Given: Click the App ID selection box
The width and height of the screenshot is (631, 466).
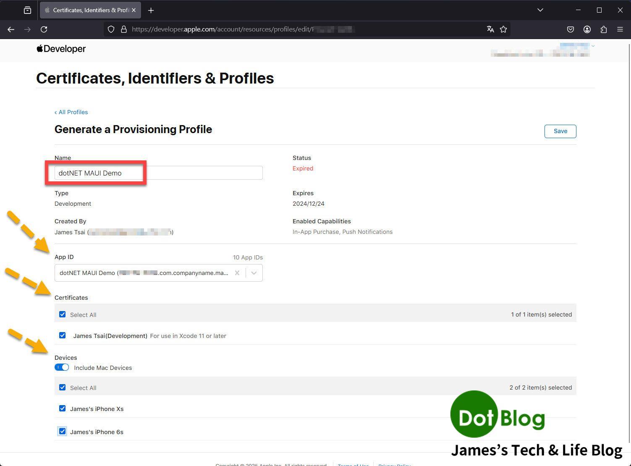Looking at the screenshot, I should click(159, 273).
